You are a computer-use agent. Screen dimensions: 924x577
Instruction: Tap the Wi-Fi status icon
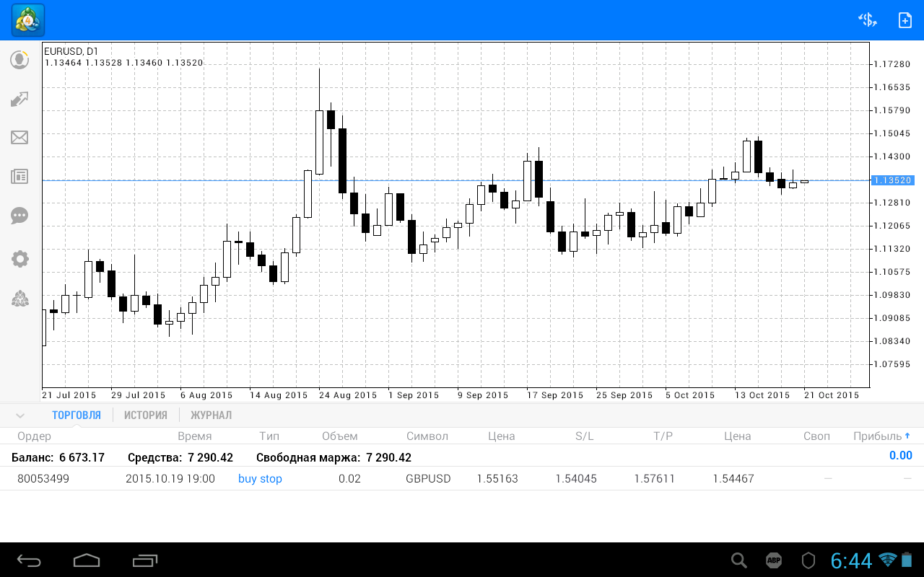click(x=888, y=560)
